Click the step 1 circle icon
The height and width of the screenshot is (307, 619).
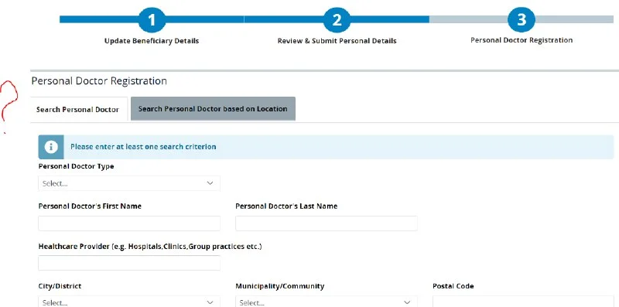click(x=152, y=19)
